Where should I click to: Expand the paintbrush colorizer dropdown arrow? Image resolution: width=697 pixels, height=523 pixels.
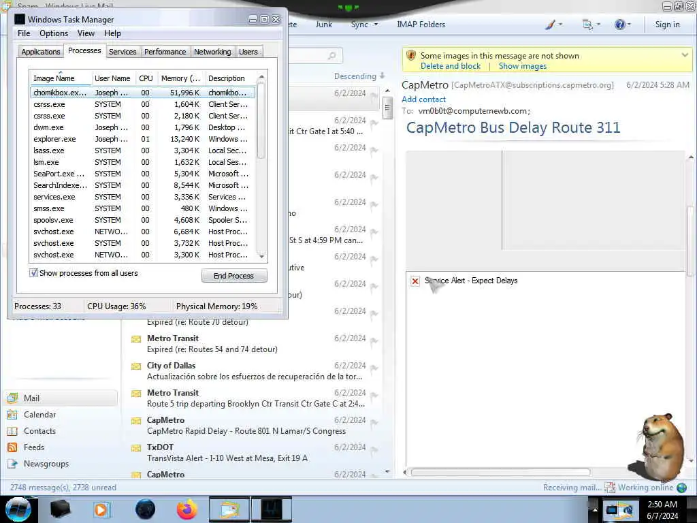coord(561,25)
